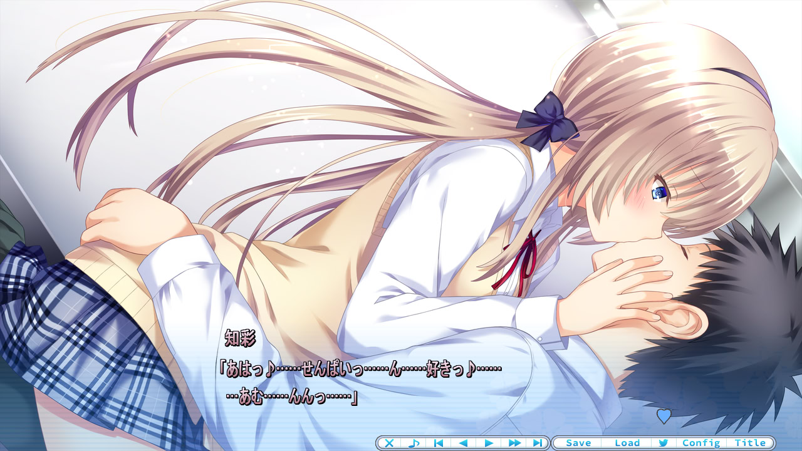802x451 pixels.
Task: Jump to previous scene with skip-back icon
Action: [x=439, y=443]
